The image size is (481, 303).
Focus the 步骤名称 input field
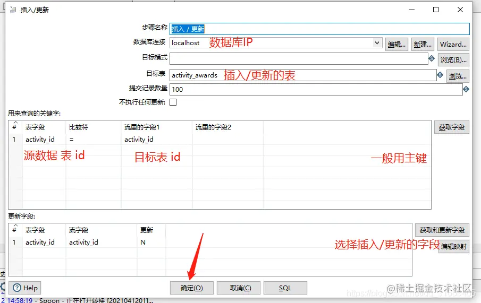pos(319,29)
